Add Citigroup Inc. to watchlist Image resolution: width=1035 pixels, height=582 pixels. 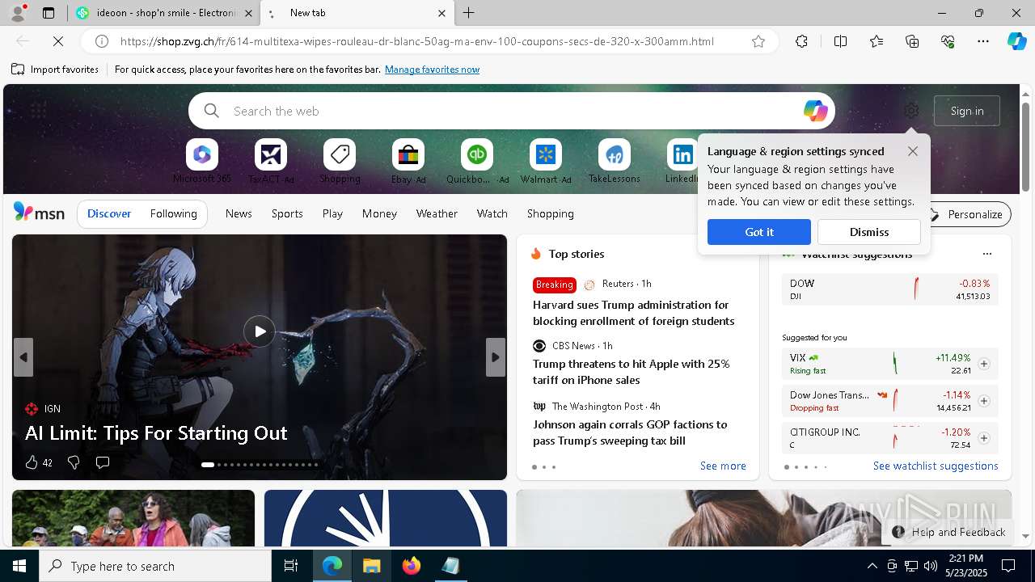984,438
